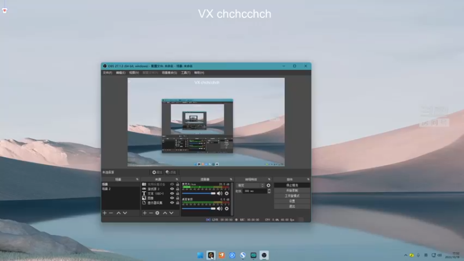The image size is (464, 261).
Task: Show hidden system tray icons chevron
Action: pos(405,255)
